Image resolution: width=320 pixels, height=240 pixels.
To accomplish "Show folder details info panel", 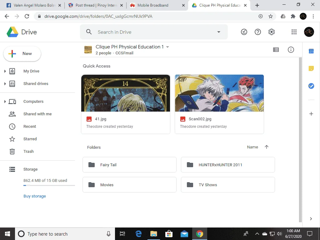I will [291, 50].
